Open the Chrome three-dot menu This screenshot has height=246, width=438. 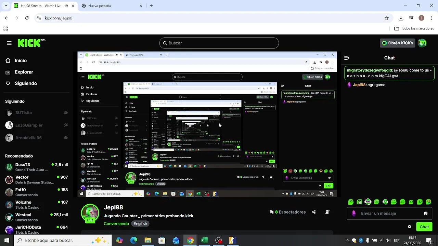tap(432, 18)
